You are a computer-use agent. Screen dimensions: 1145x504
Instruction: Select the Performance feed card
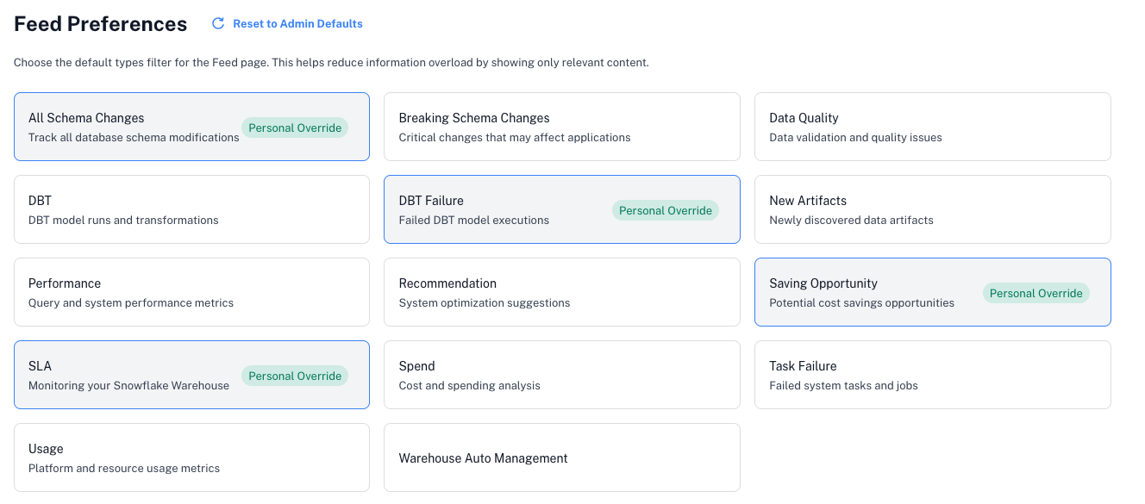191,292
